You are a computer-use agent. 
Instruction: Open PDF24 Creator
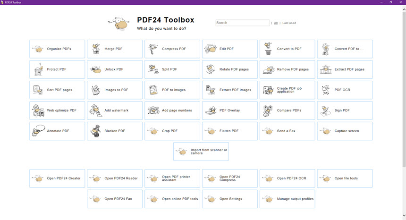click(57, 178)
